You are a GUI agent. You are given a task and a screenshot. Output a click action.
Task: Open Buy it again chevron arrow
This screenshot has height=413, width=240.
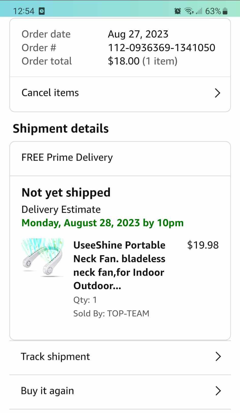click(218, 391)
